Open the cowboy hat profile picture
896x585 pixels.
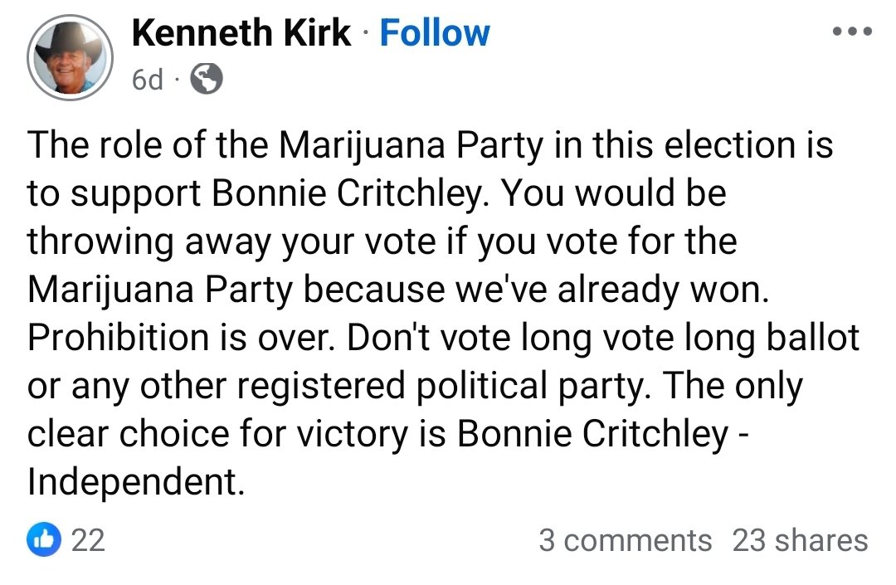70,57
